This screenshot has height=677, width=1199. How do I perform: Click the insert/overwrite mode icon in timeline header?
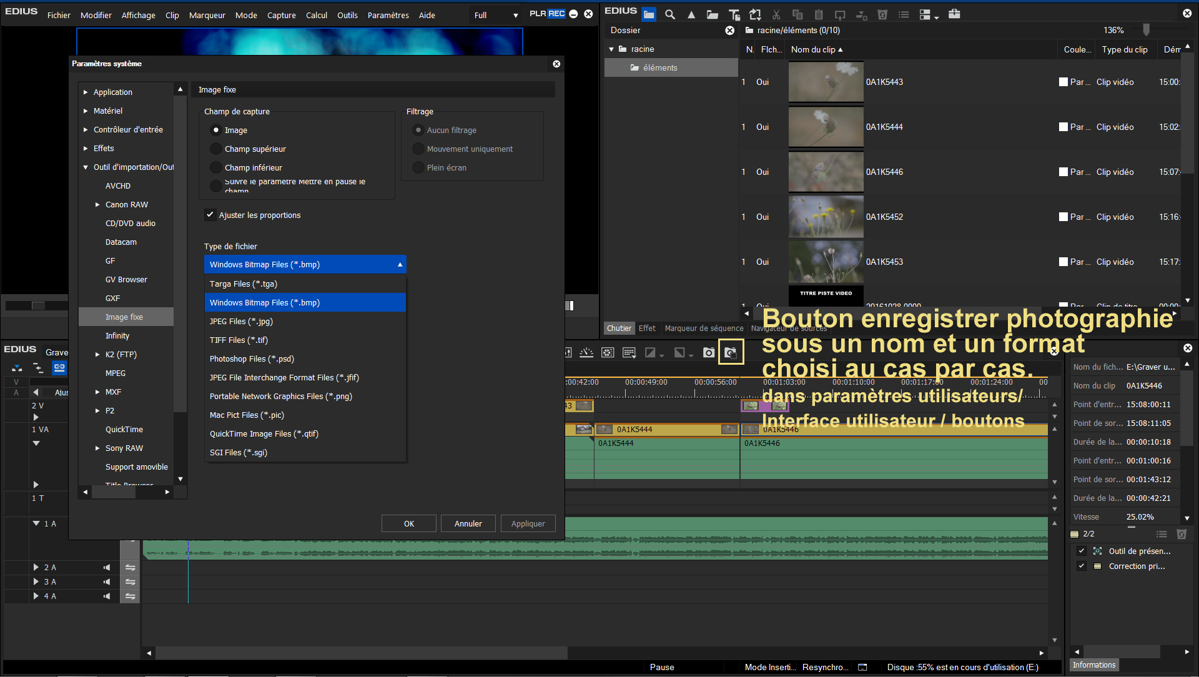pos(17,368)
